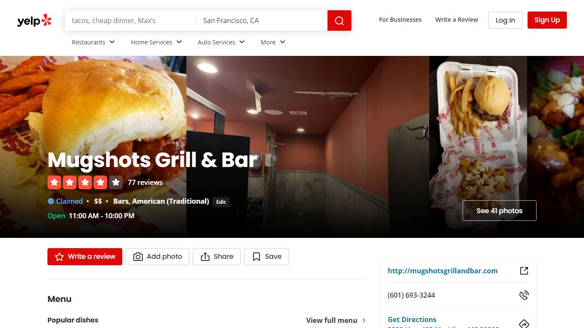Click the Bars category link
Screen dimensions: 584x328
[x=121, y=201]
